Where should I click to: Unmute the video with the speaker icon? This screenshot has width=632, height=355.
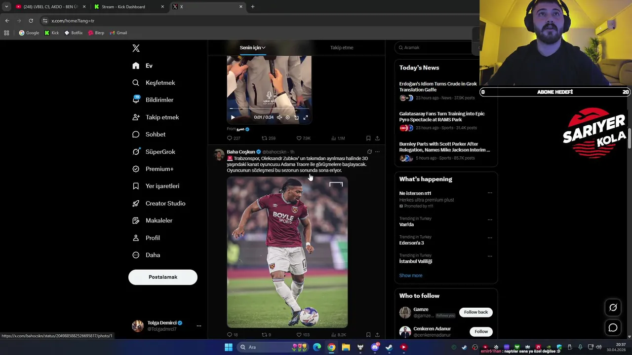click(x=279, y=117)
